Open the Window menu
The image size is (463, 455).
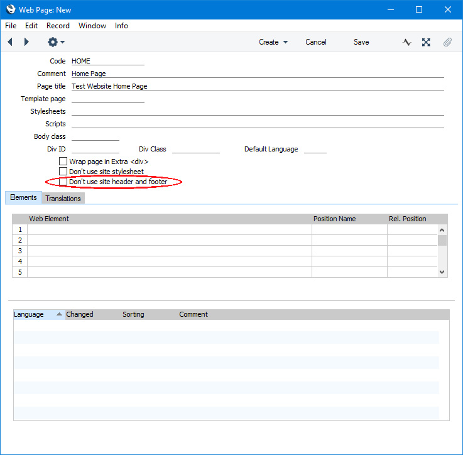coord(92,26)
